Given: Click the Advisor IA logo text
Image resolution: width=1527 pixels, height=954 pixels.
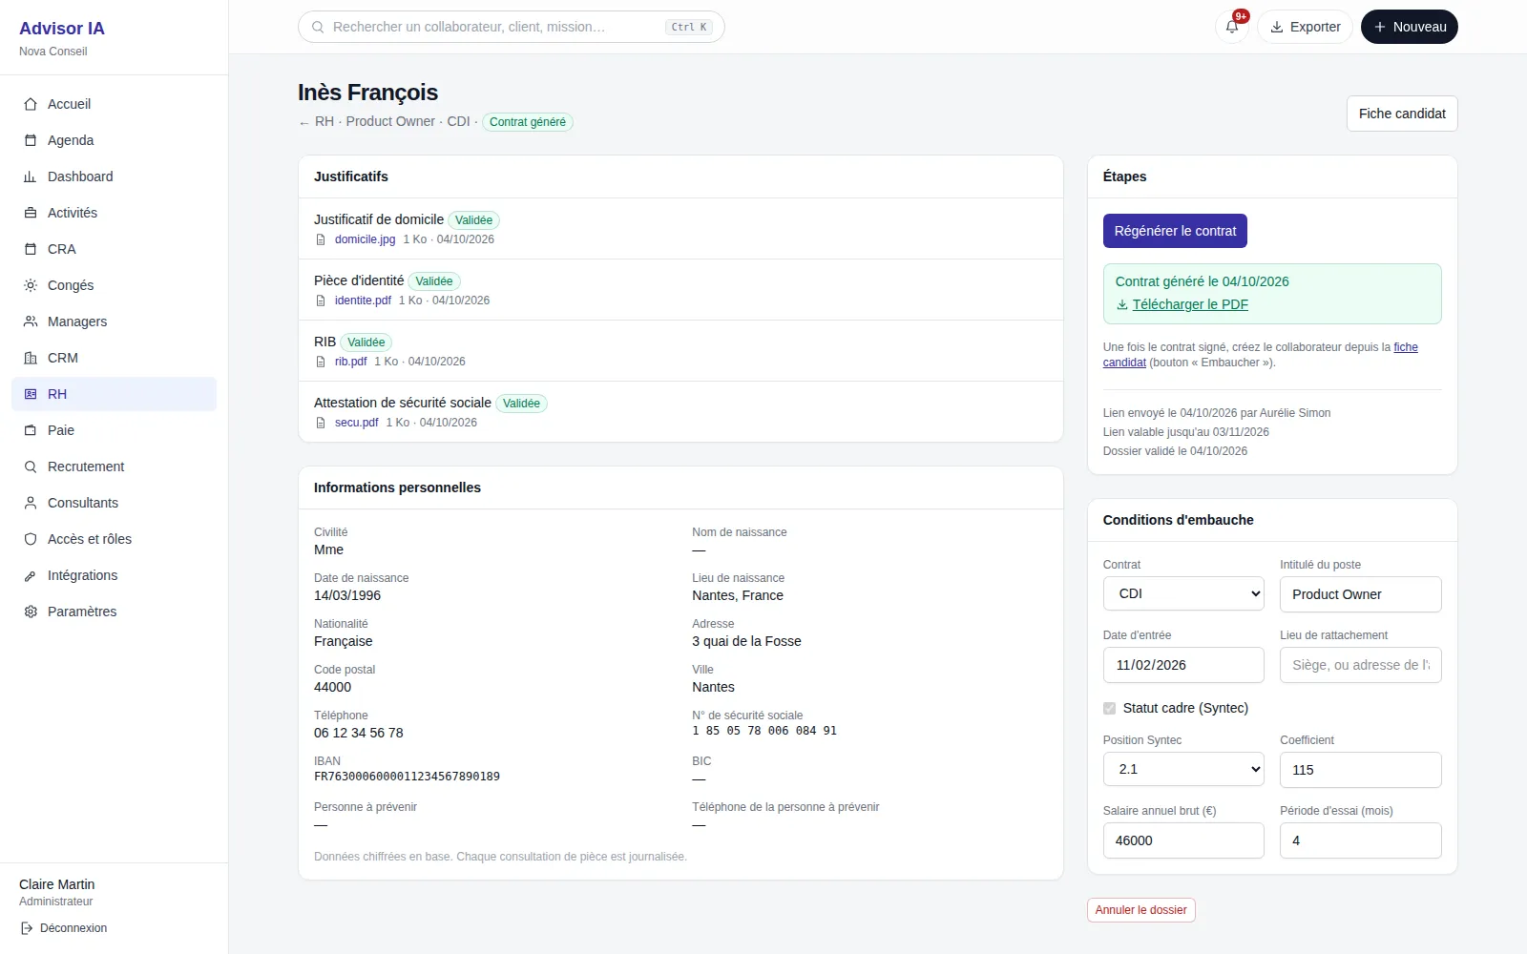Looking at the screenshot, I should point(62,29).
